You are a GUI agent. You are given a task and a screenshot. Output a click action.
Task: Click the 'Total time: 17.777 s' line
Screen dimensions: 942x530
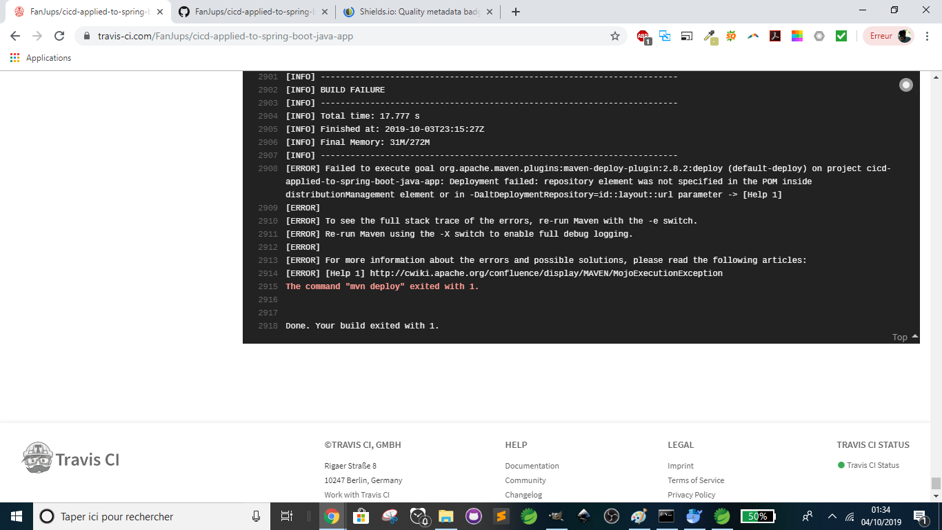click(352, 116)
